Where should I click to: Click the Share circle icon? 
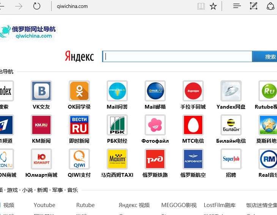pos(270,6)
